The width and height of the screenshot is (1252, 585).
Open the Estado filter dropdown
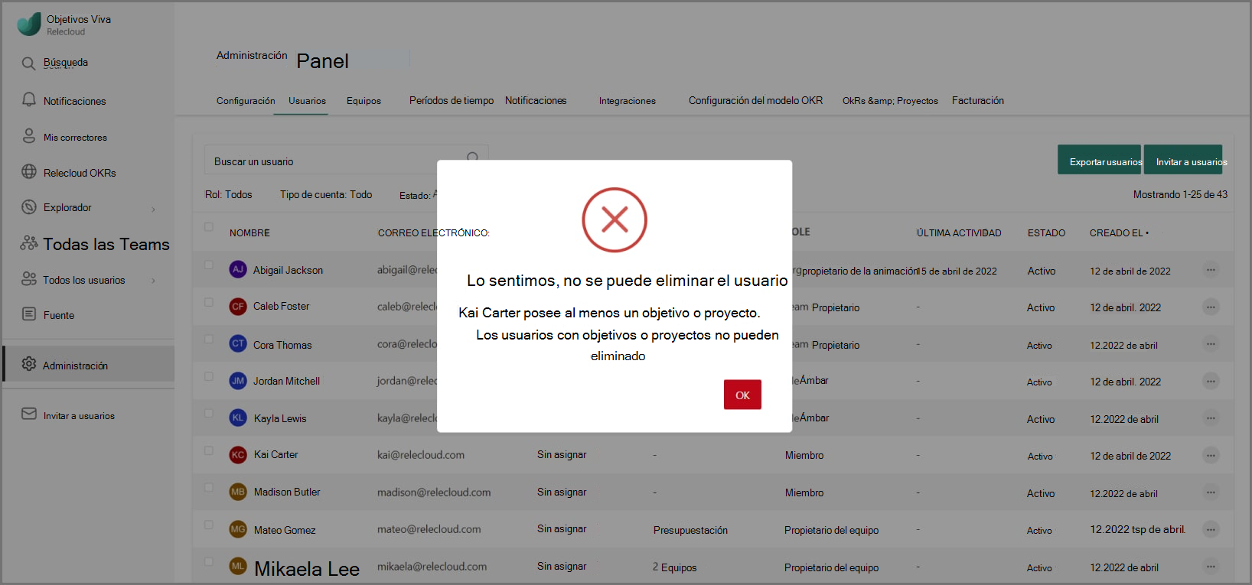tap(418, 195)
